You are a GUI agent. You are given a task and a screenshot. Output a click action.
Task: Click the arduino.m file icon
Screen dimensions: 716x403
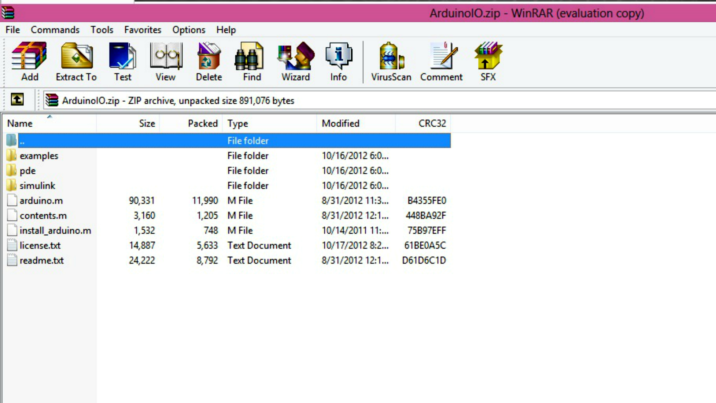12,200
